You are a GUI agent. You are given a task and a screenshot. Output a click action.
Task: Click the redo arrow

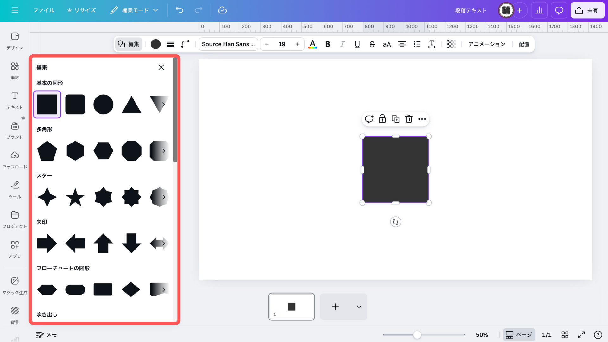pyautogui.click(x=199, y=10)
